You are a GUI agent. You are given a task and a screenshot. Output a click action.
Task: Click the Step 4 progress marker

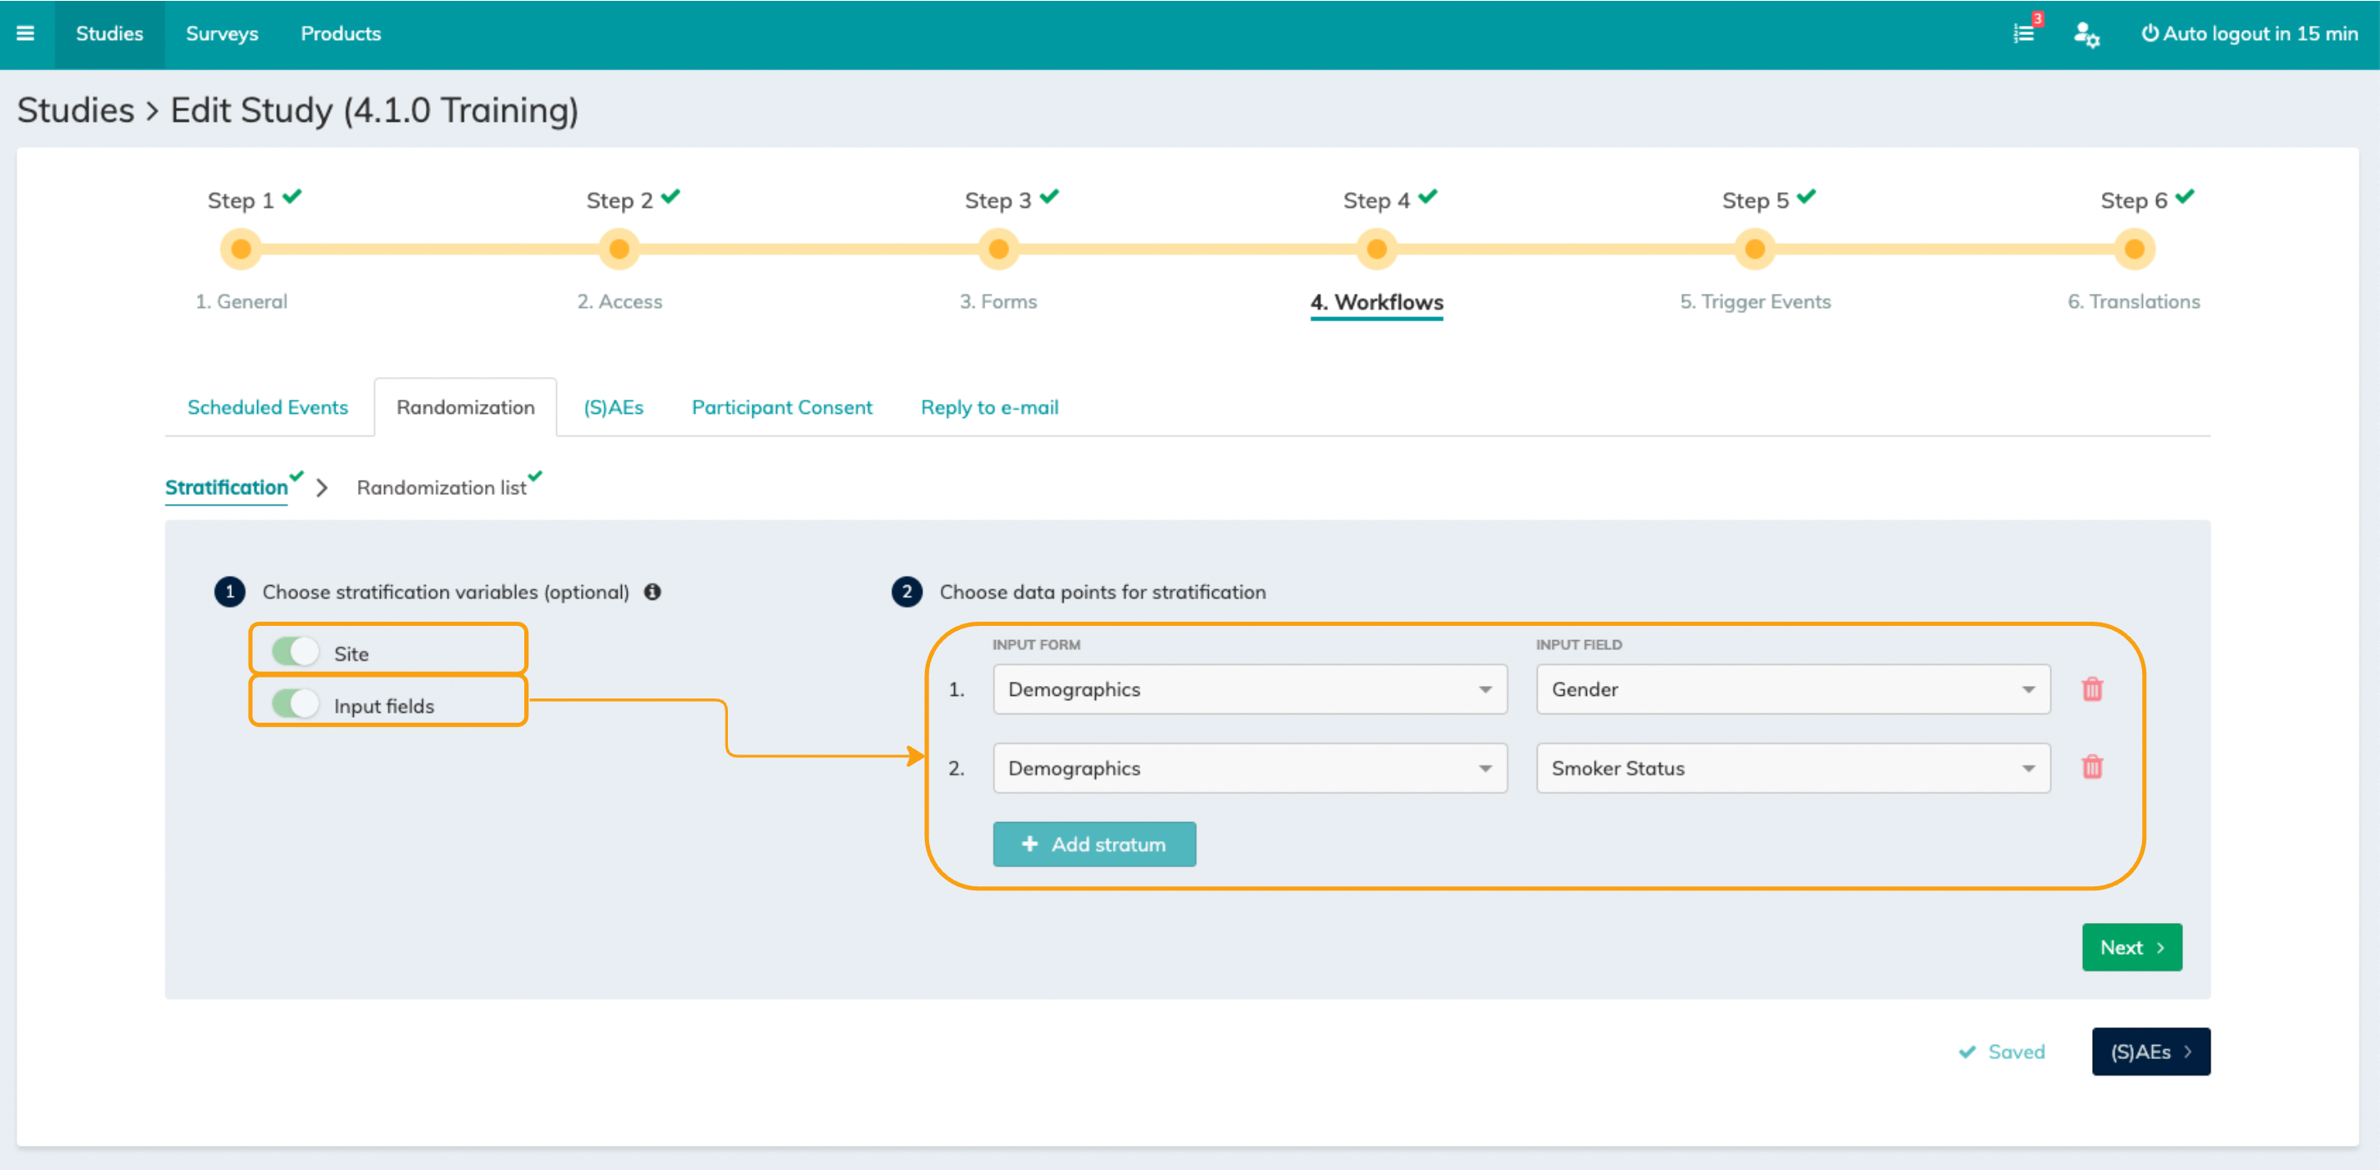(x=1376, y=250)
